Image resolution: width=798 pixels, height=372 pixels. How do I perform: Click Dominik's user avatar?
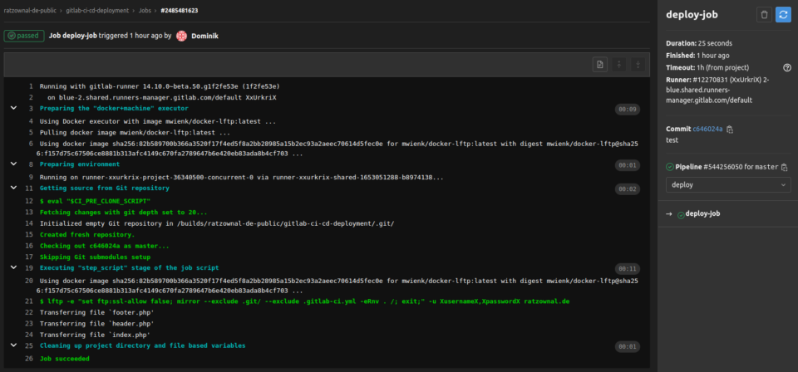click(182, 36)
